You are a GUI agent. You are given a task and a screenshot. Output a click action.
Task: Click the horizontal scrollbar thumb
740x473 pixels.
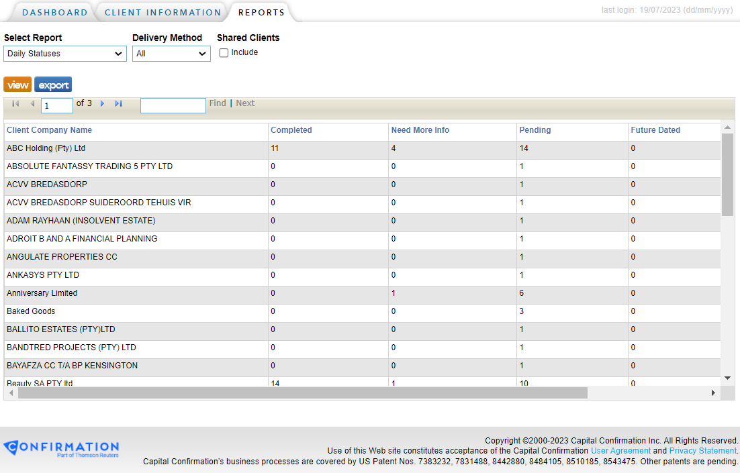click(302, 393)
